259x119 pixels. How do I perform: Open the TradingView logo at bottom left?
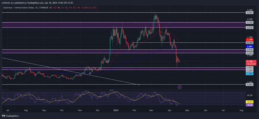point(10,116)
